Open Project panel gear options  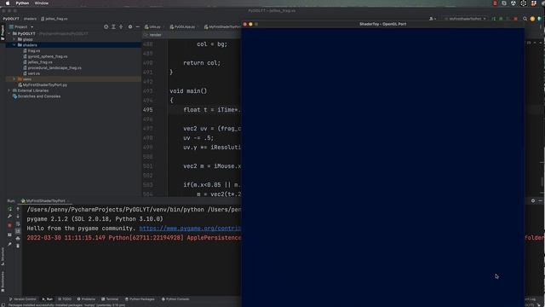[130, 26]
